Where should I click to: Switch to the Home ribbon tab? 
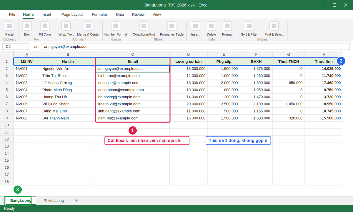pyautogui.click(x=28, y=14)
